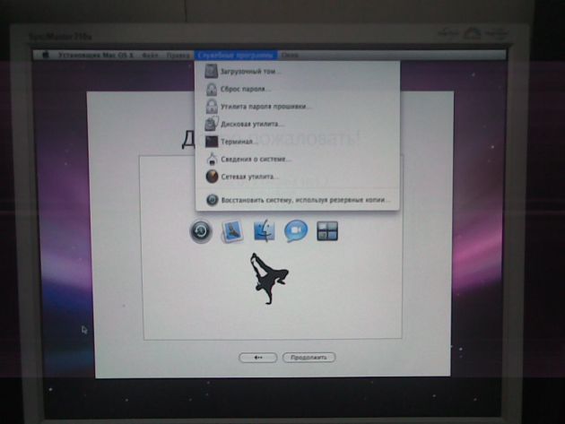Open Сетевая утилита… entry
Screen dimensions: 565x424
pyautogui.click(x=297, y=177)
